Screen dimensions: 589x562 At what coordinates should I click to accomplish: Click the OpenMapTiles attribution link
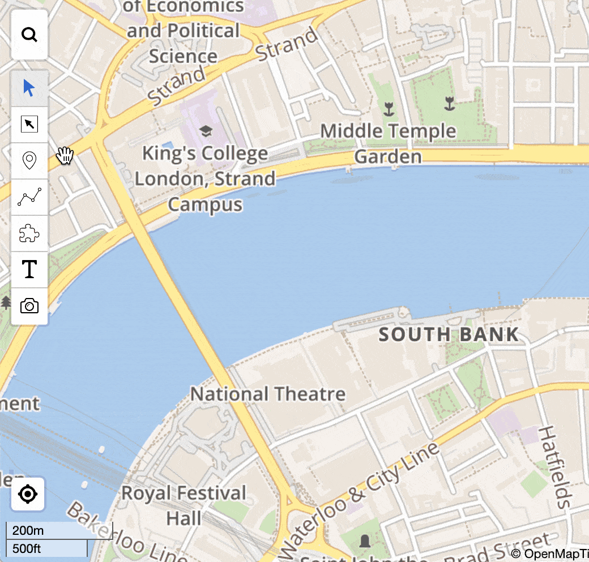(x=549, y=554)
